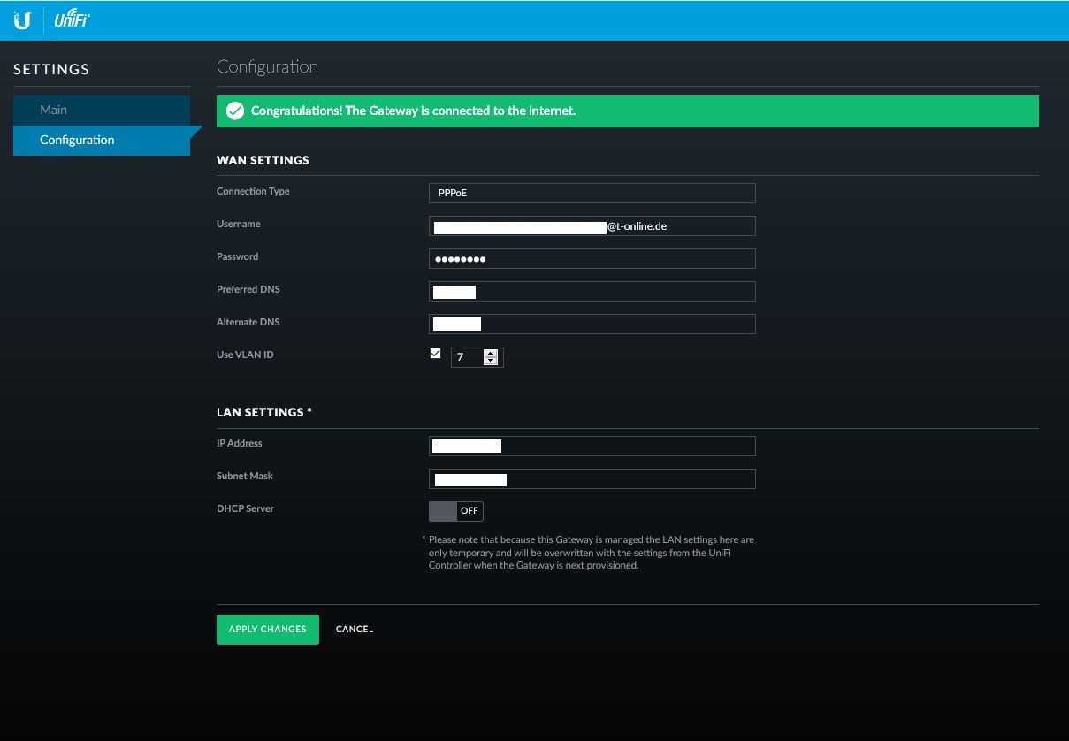
Task: Select the Configuration sidebar tab
Action: tap(101, 140)
